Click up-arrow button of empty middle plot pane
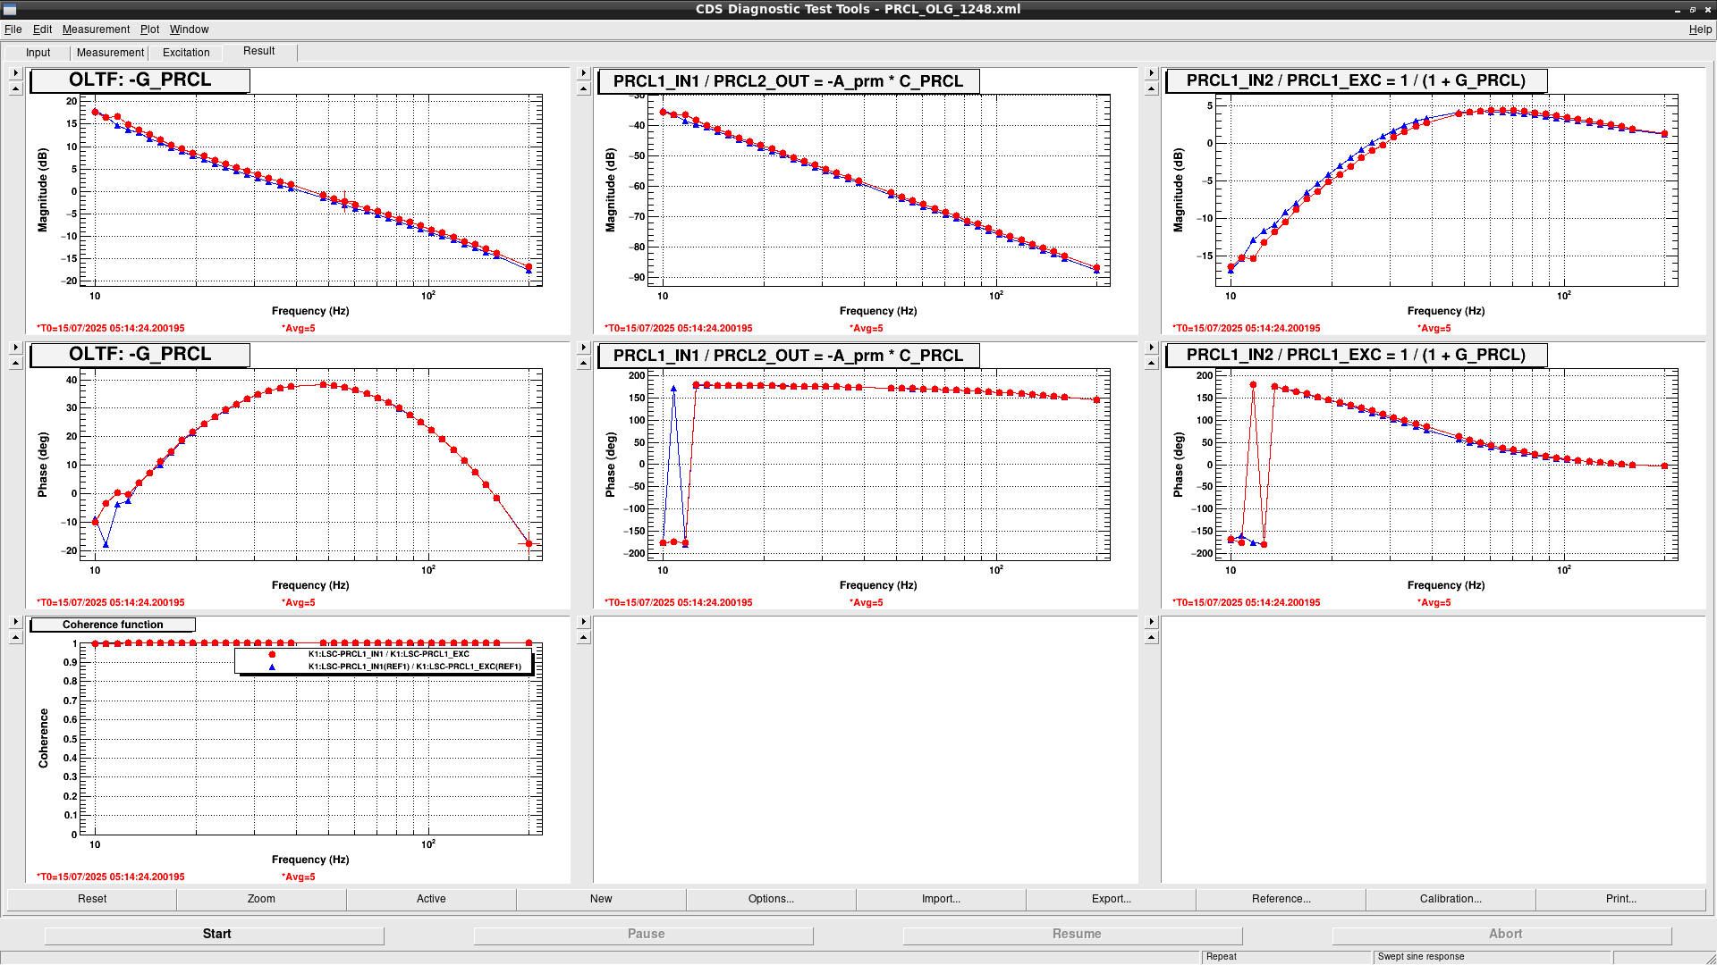The image size is (1717, 965). tap(583, 637)
